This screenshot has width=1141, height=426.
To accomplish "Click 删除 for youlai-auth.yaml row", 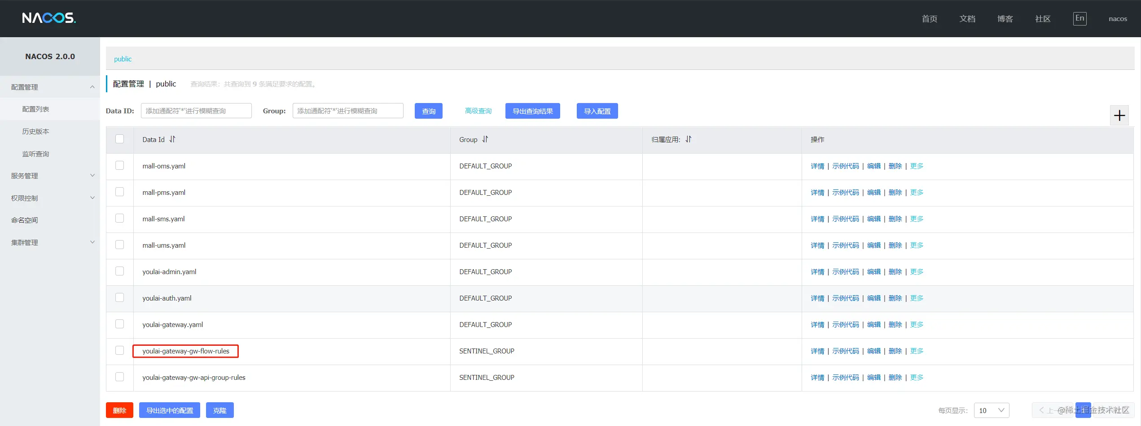I will 895,298.
